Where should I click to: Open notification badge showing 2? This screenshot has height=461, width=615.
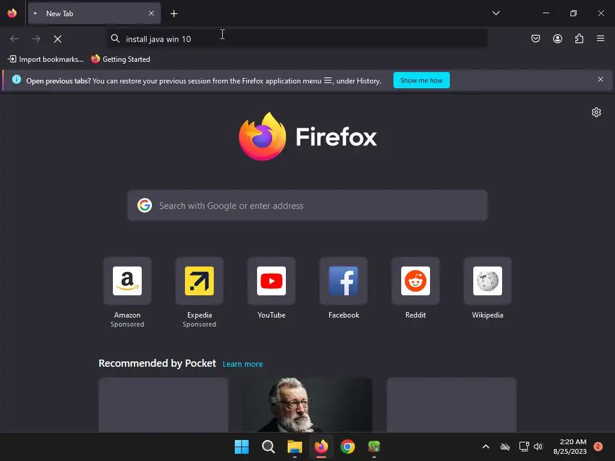tap(598, 447)
